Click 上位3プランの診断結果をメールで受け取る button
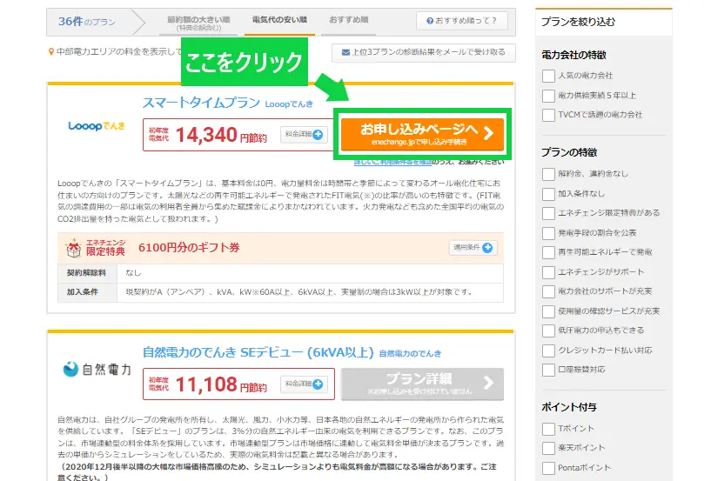Viewport: 711px width, 481px height. (x=424, y=52)
